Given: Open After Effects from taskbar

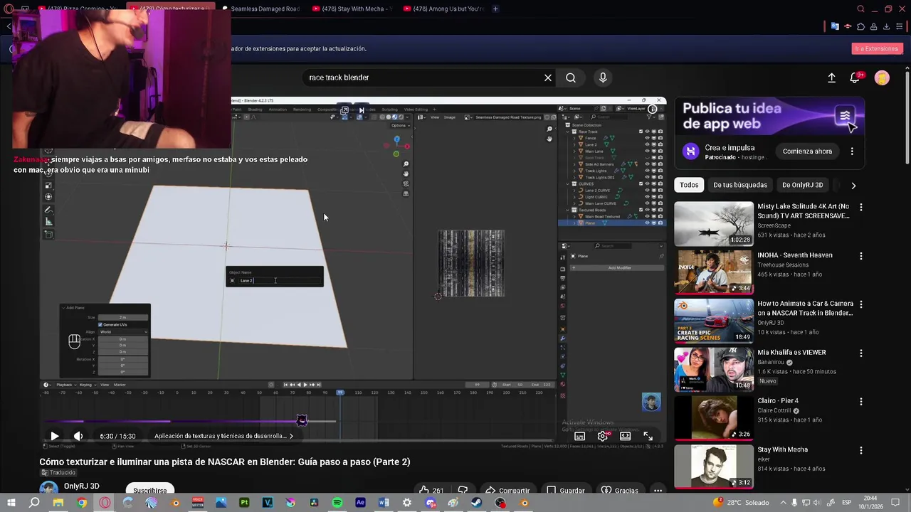Looking at the screenshot, I should click(360, 503).
